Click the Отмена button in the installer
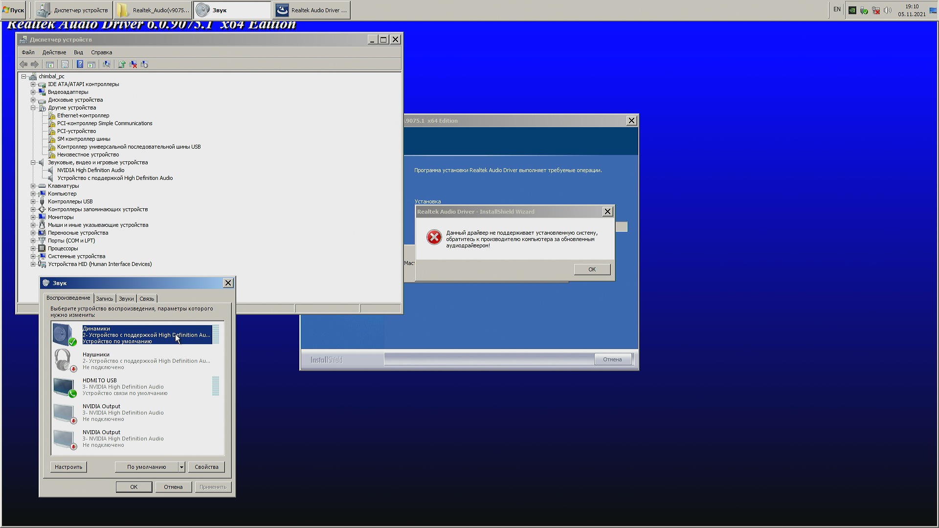This screenshot has height=528, width=939. (612, 359)
